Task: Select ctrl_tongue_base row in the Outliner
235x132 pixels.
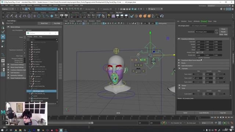Action: tap(41, 91)
